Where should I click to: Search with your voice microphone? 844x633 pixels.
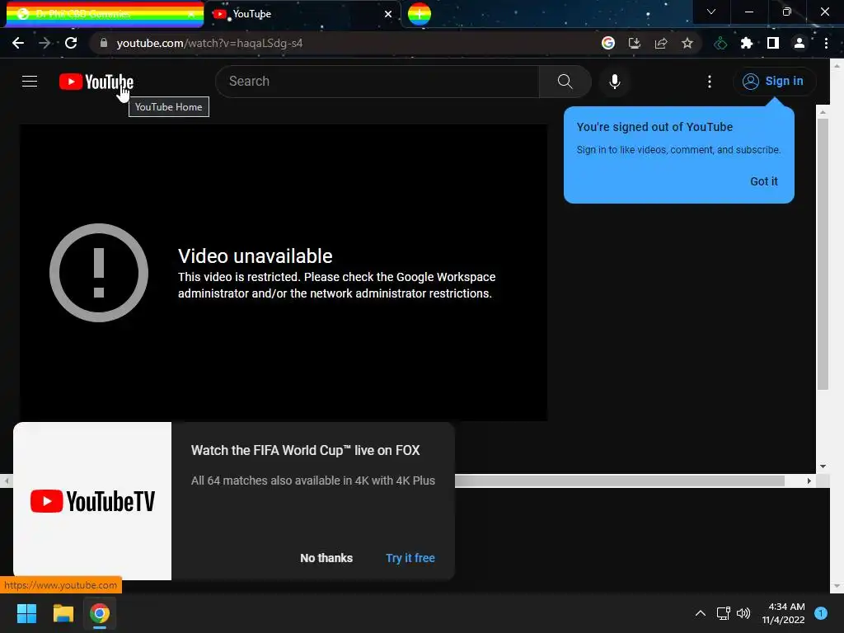[x=614, y=82]
